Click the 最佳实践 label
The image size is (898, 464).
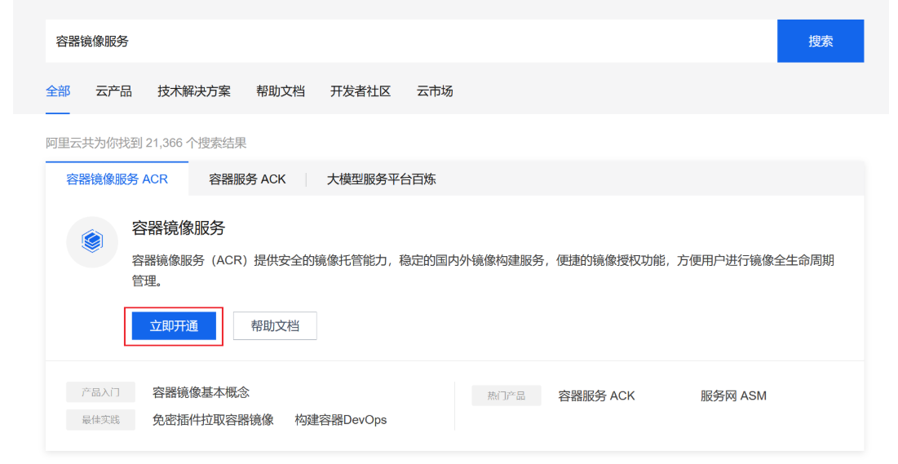pyautogui.click(x=101, y=420)
